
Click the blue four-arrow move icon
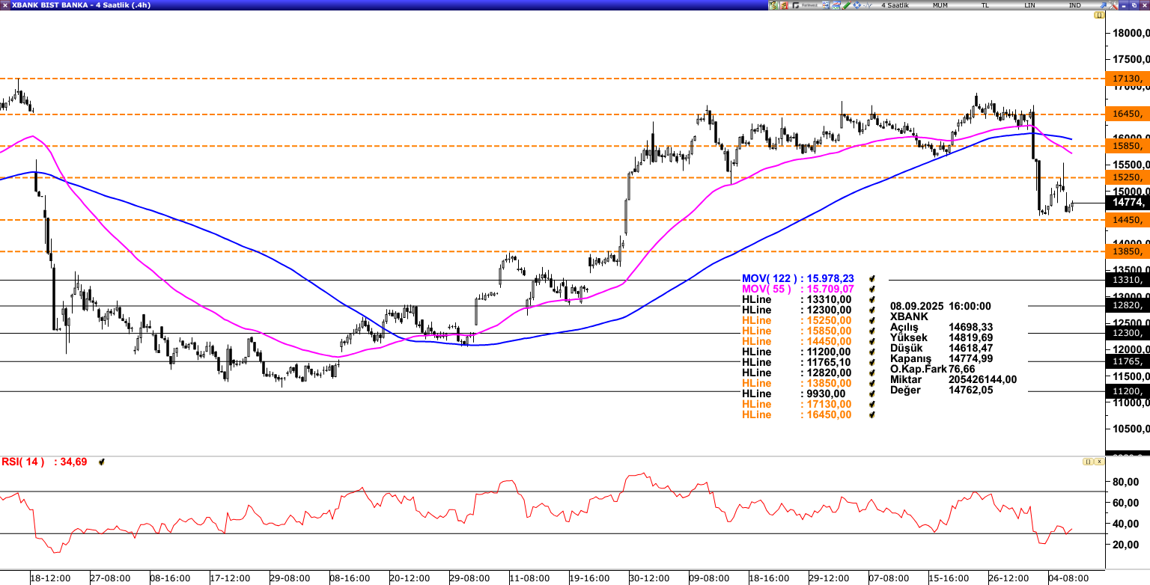point(857,5)
